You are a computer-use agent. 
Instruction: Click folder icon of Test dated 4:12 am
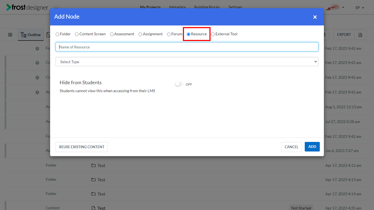pyautogui.click(x=93, y=165)
